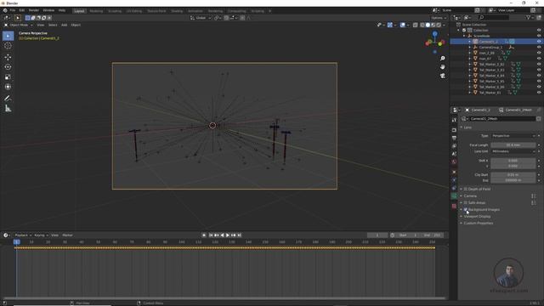The height and width of the screenshot is (306, 544).
Task: Click the viewport zoom magnifier icon
Action: pyautogui.click(x=442, y=59)
